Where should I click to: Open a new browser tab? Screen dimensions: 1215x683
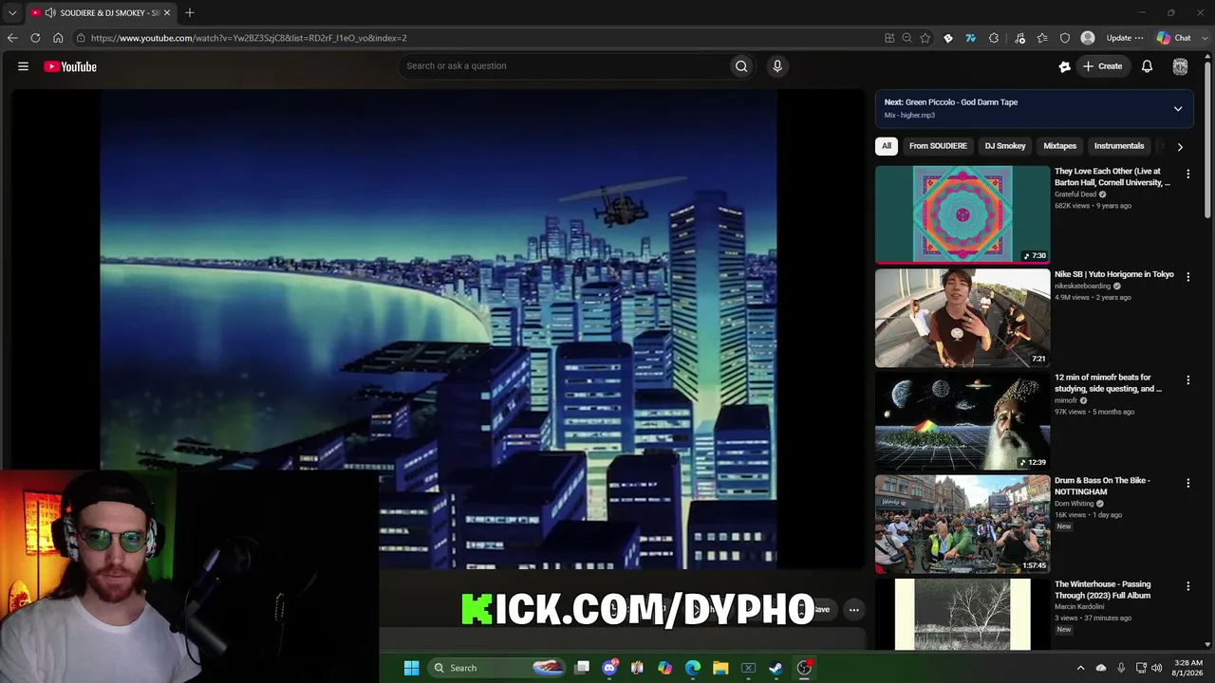(x=190, y=13)
